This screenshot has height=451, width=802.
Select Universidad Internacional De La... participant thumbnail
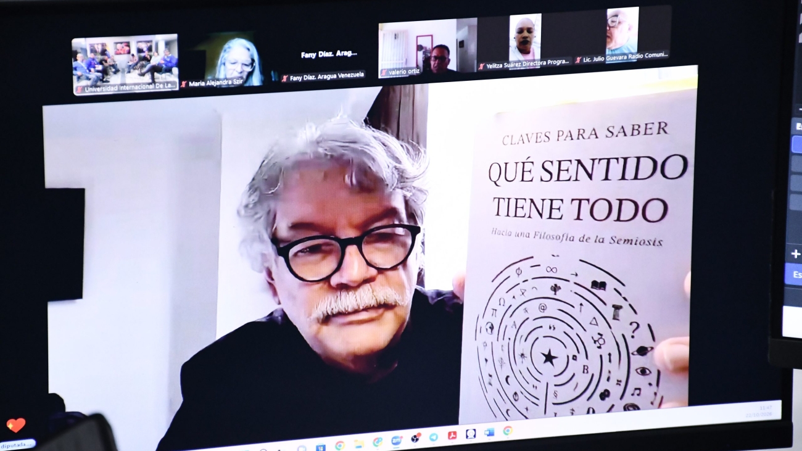(x=125, y=64)
